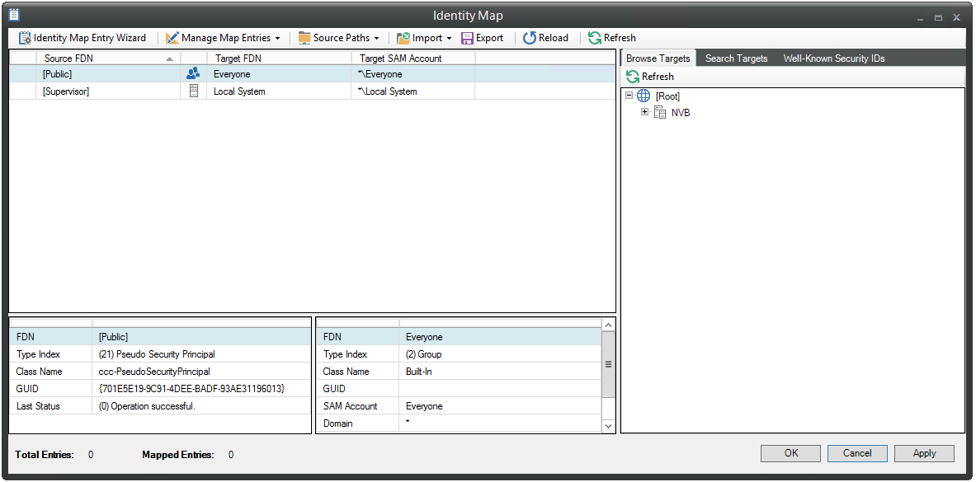Open the Source Paths dropdown arrow
The height and width of the screenshot is (482, 976).
point(376,39)
